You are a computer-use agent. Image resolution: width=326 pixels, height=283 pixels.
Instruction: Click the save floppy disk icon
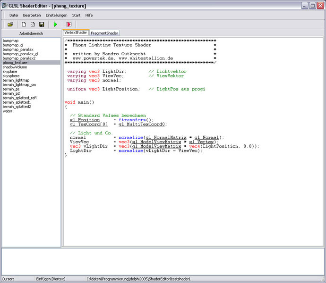point(42,24)
